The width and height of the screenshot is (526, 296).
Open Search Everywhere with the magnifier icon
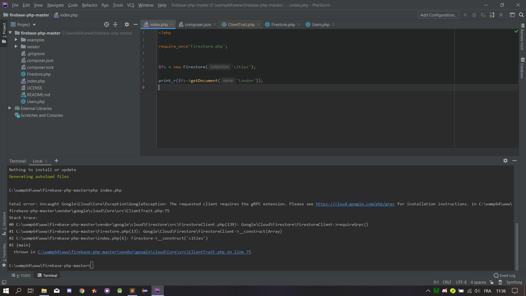click(x=521, y=15)
